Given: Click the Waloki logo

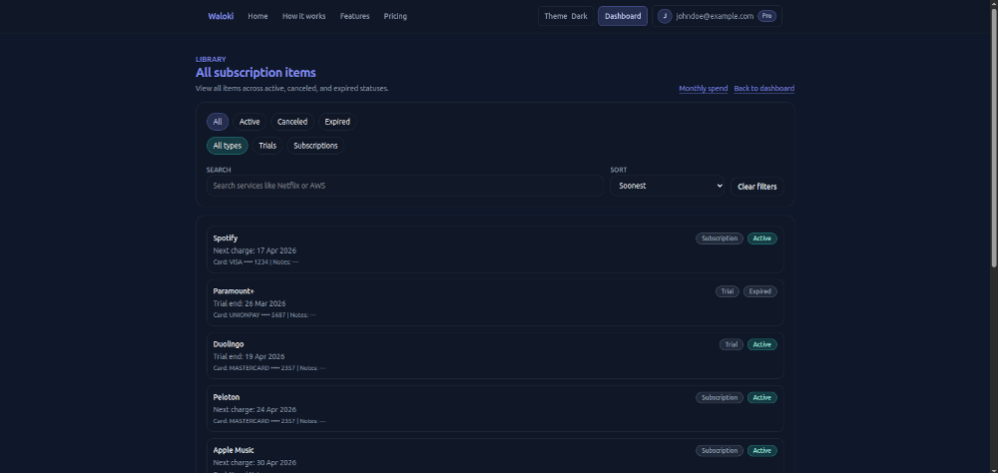Looking at the screenshot, I should tap(221, 16).
